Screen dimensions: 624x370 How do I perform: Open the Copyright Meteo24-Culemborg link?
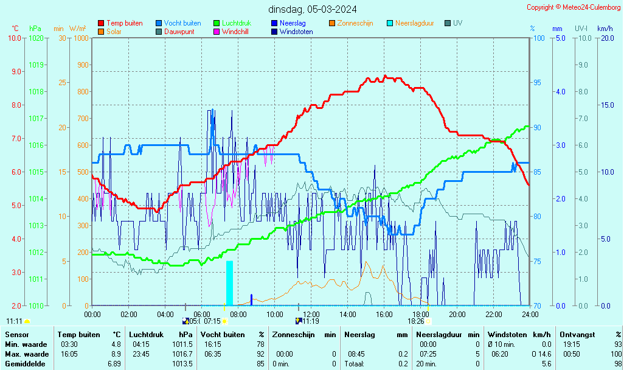(574, 7)
